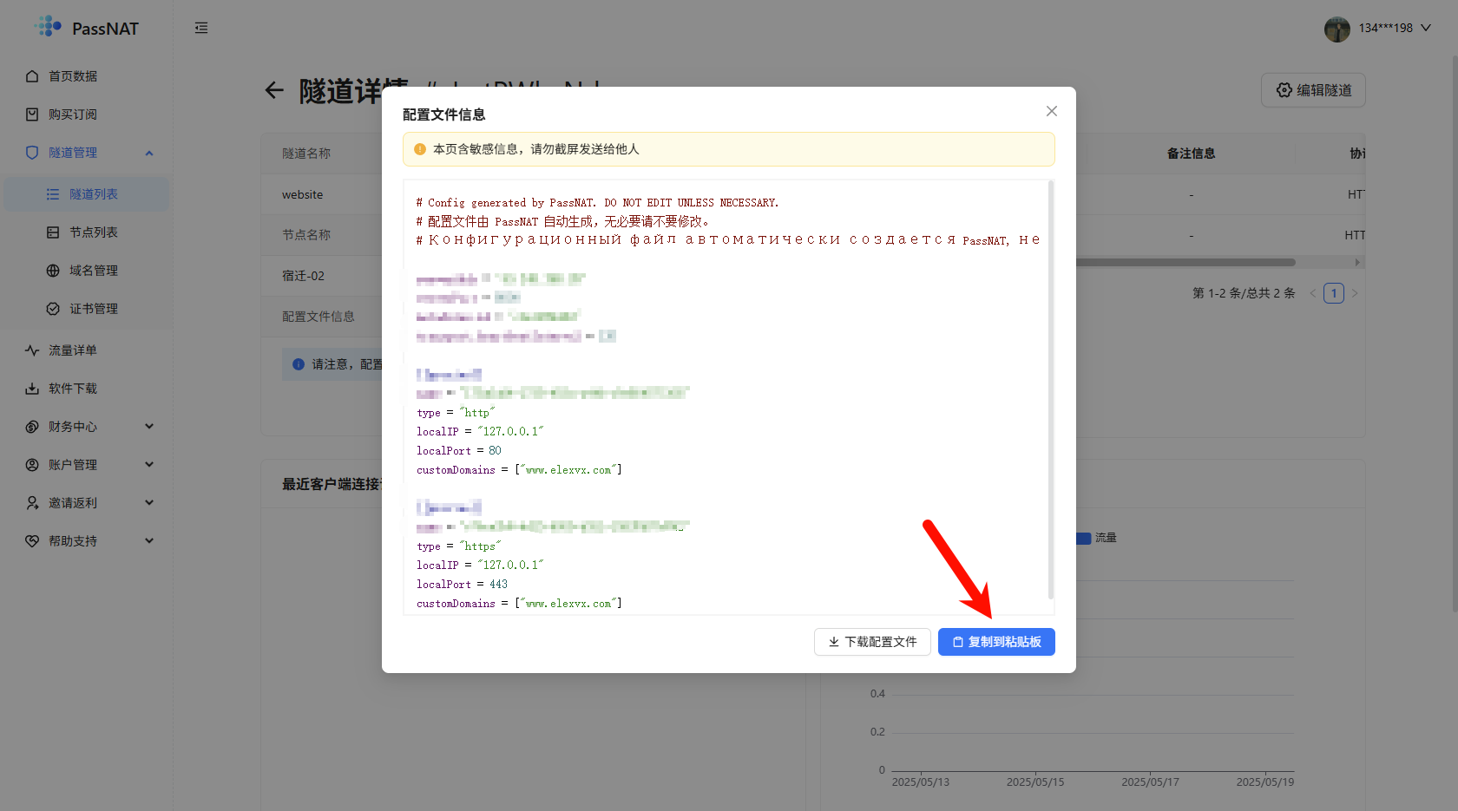Click the user avatar in top right

[1336, 29]
